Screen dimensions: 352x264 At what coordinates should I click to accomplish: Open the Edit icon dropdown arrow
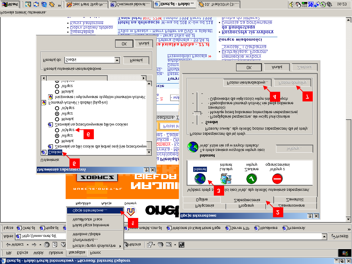[175, 245]
